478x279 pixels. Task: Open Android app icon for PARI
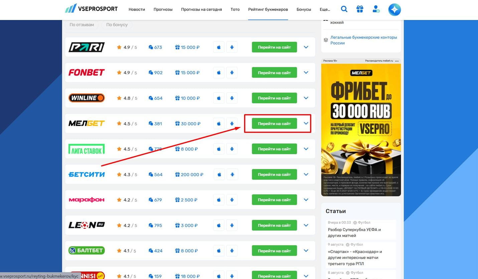[232, 47]
